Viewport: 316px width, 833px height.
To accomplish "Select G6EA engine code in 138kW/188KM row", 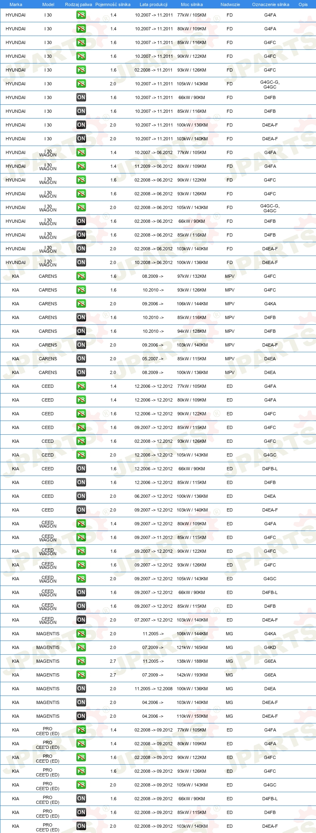I will coord(270,661).
